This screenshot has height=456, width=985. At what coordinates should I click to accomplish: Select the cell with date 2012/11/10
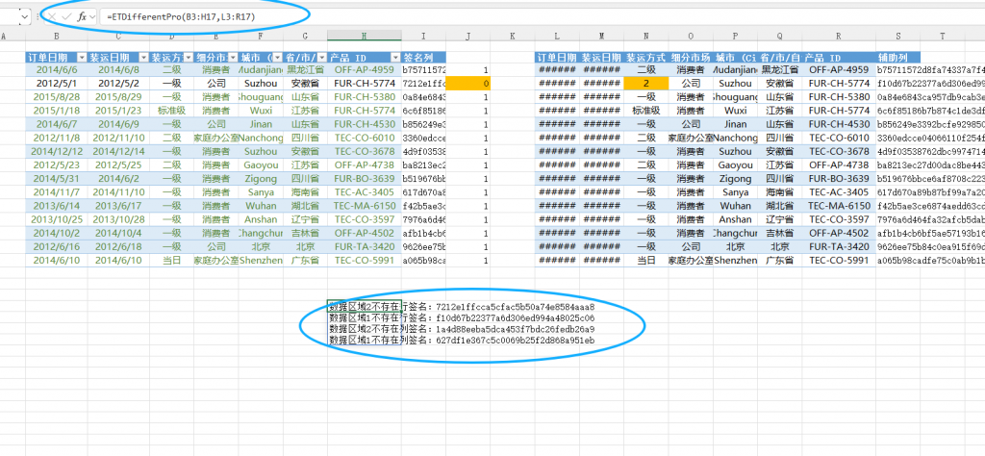(x=118, y=138)
